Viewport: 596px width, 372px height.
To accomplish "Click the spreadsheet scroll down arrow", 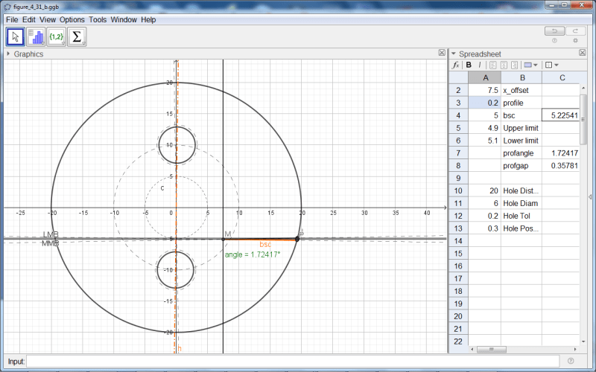I will pyautogui.click(x=583, y=341).
